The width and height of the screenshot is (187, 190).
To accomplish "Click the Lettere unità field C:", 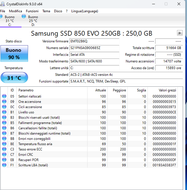I will (x=94, y=68).
